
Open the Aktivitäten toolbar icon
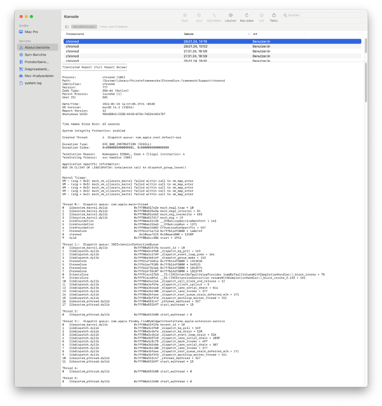214,15
